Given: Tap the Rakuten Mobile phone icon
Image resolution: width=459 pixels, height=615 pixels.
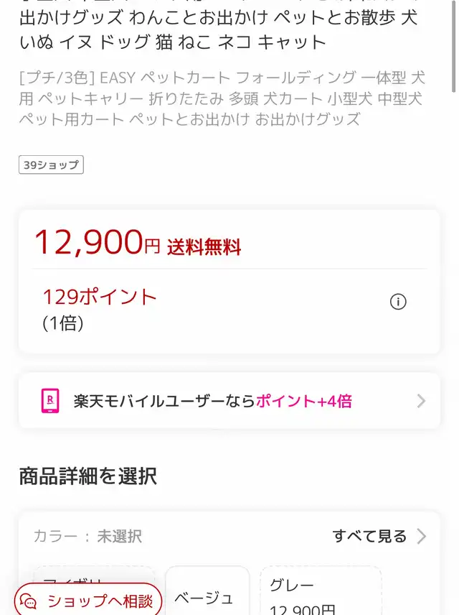Looking at the screenshot, I should pyautogui.click(x=49, y=401).
